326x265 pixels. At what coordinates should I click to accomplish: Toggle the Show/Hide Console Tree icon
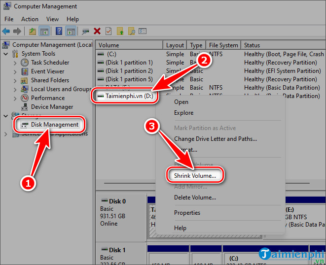(44, 32)
